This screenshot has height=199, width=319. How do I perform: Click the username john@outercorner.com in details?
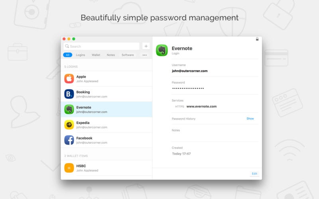[190, 71]
